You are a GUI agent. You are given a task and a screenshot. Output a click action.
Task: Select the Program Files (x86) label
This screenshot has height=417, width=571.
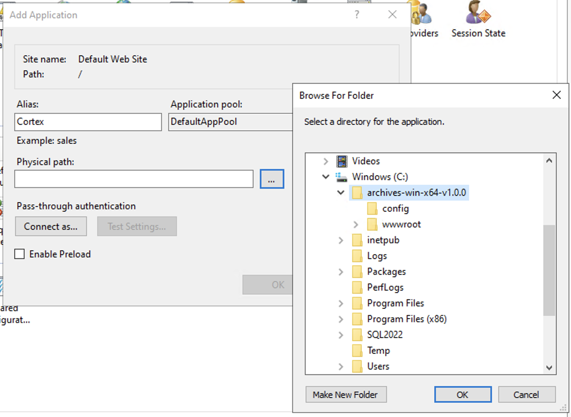407,319
